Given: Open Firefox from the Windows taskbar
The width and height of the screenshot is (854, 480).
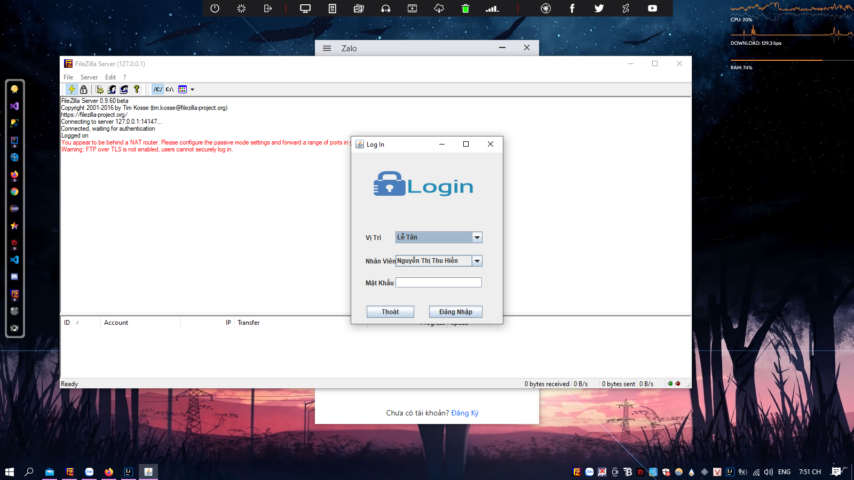Looking at the screenshot, I should coord(109,471).
